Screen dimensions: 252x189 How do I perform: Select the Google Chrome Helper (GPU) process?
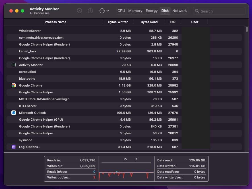(x=124, y=120)
